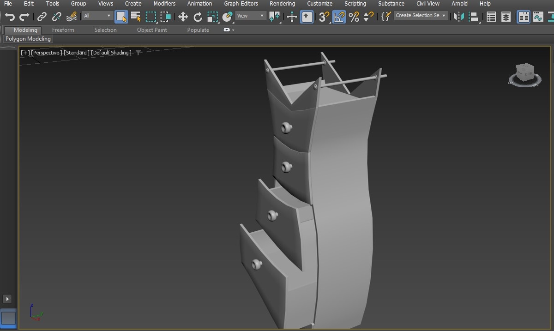Toggle Percent Snap in the toolbar
554x331 pixels.
point(354,17)
